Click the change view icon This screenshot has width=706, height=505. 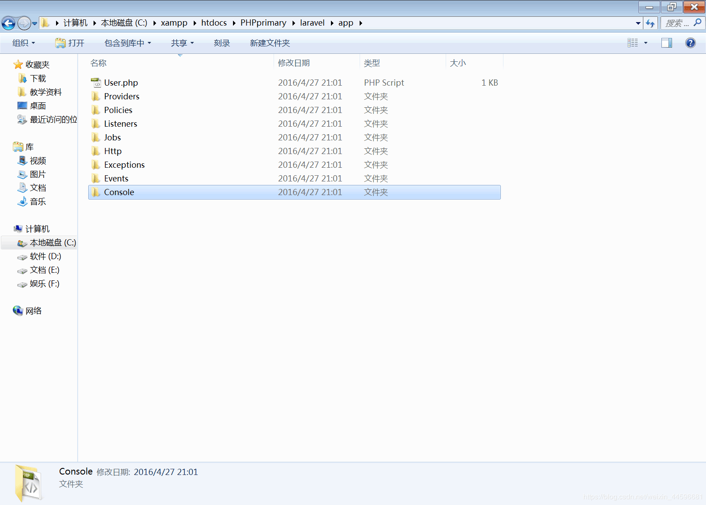pos(633,43)
